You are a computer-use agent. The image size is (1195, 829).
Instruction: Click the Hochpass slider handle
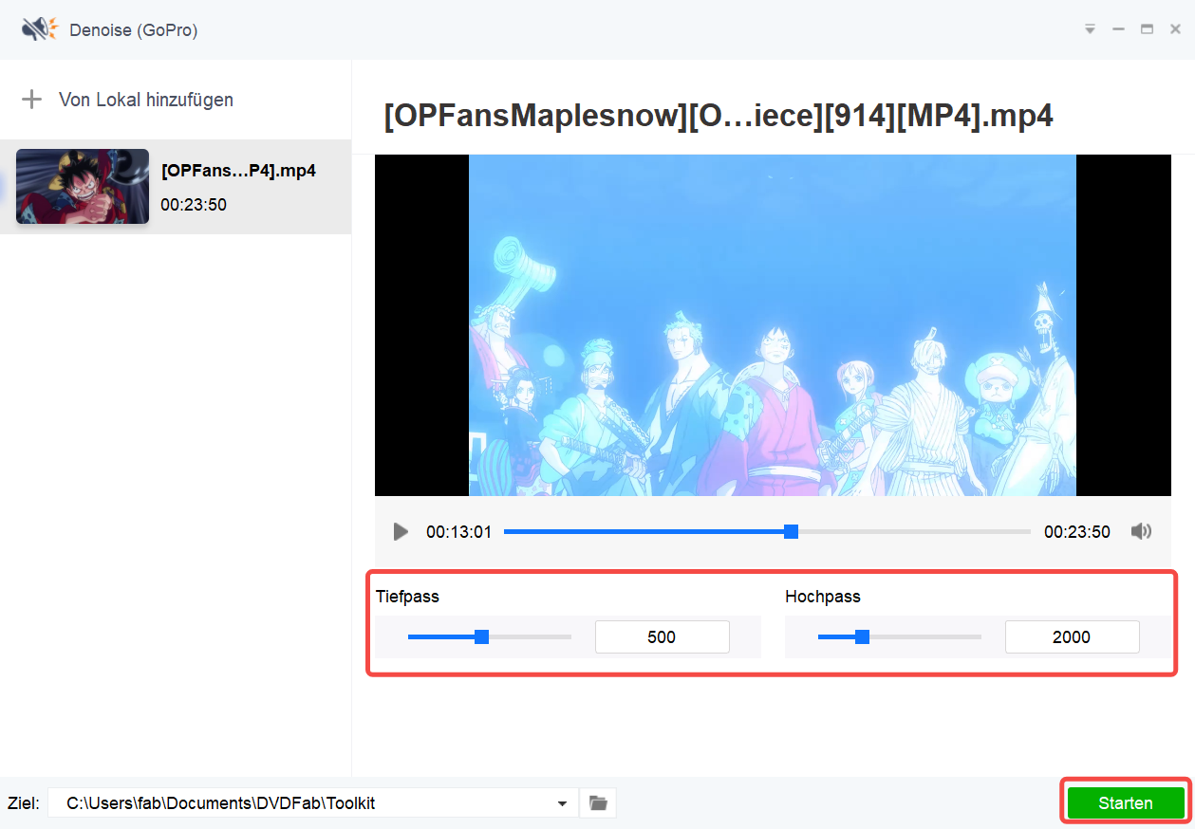click(x=862, y=637)
